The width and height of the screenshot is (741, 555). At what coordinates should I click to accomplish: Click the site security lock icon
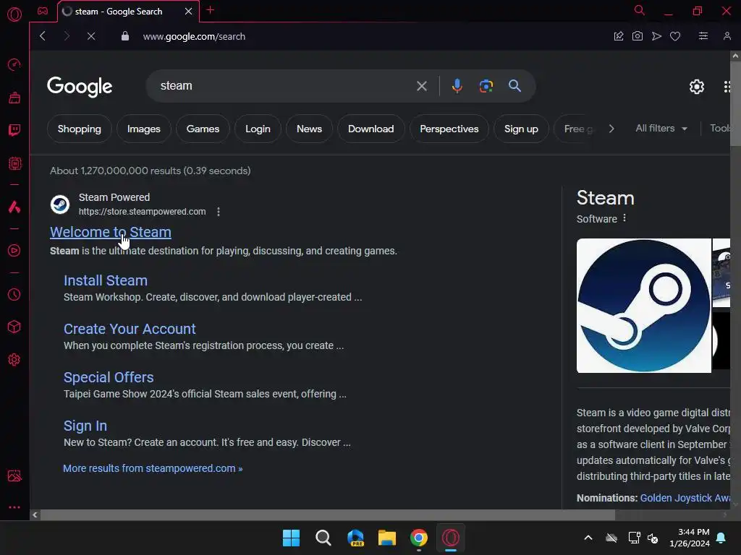125,36
